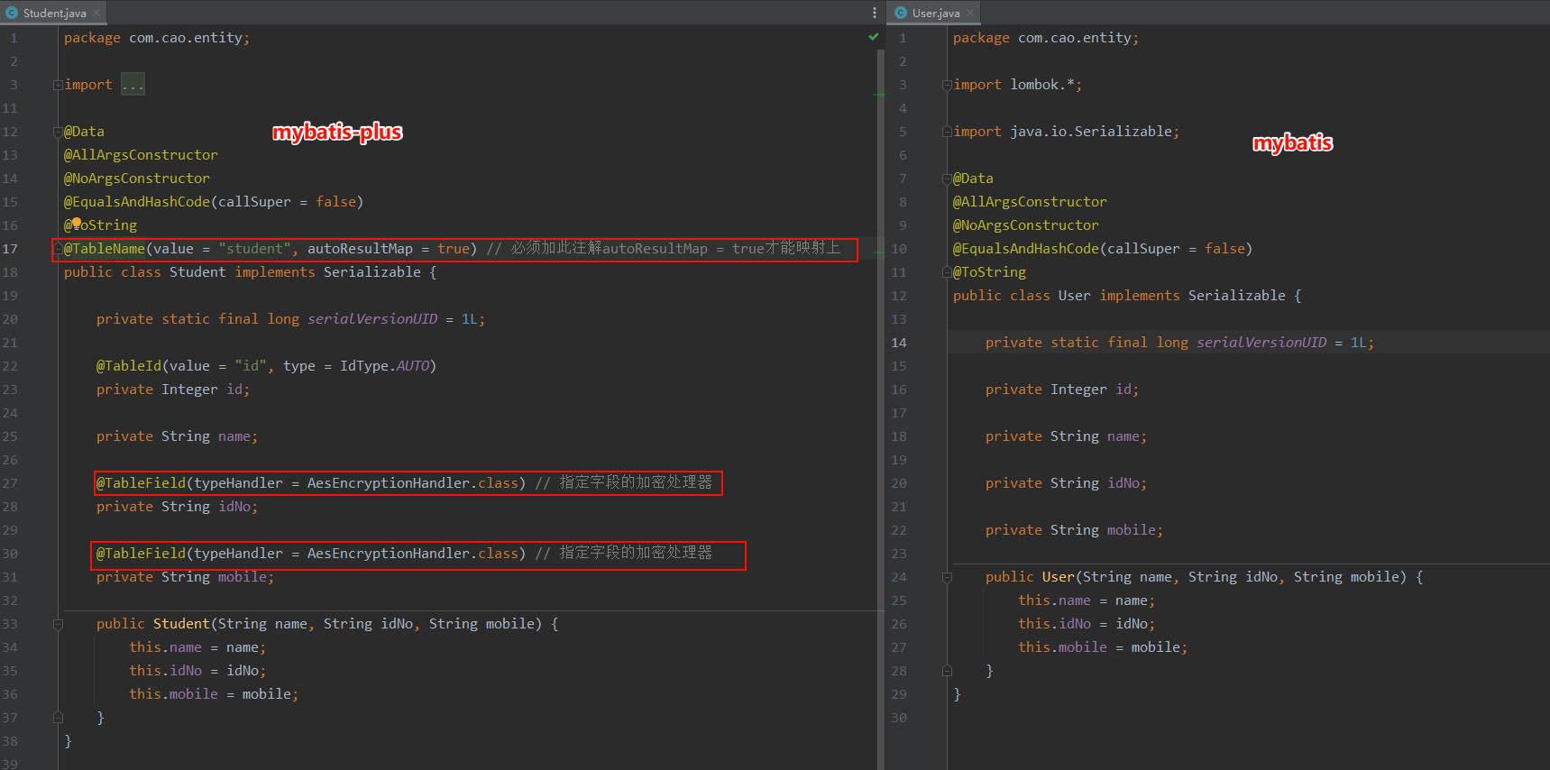1550x770 pixels.
Task: Click the yellow lightbulb on the @ToString line
Action: [77, 223]
